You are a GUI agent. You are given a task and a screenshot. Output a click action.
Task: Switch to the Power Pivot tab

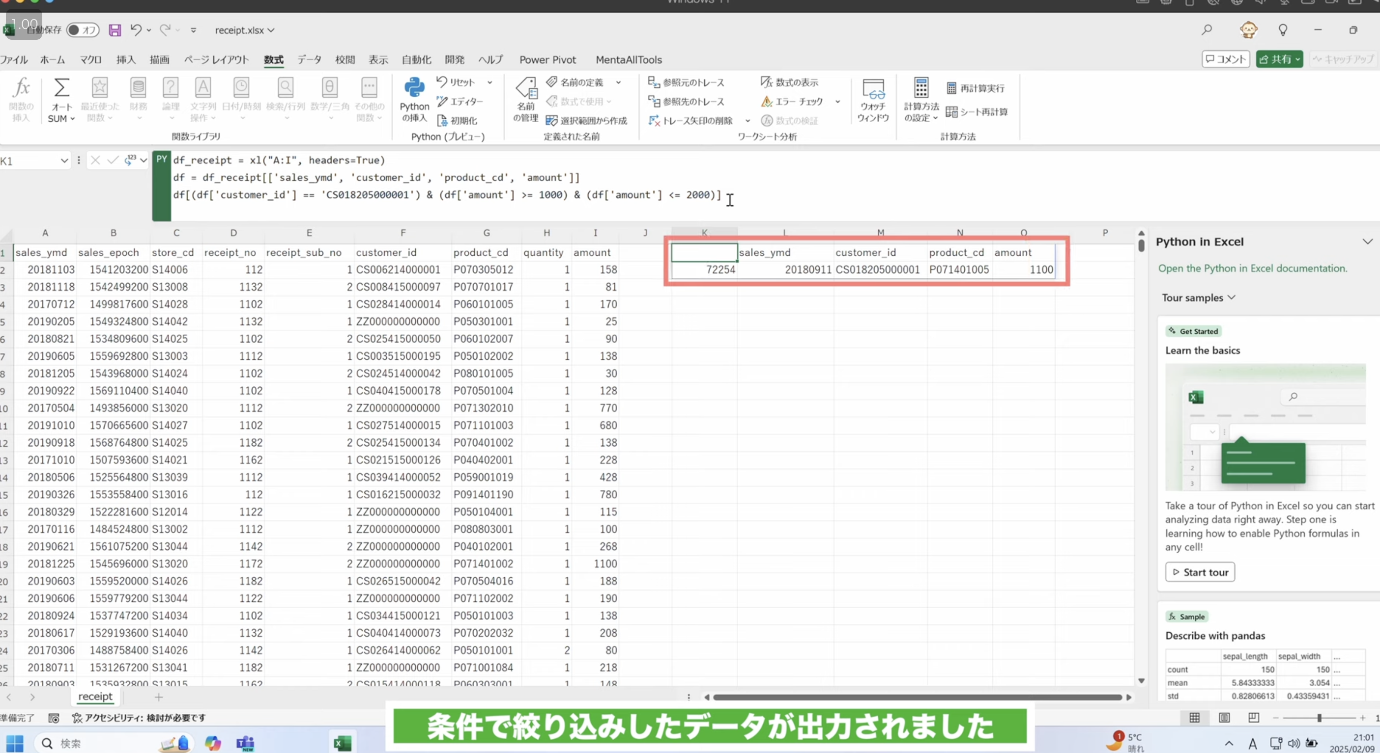[x=547, y=59]
